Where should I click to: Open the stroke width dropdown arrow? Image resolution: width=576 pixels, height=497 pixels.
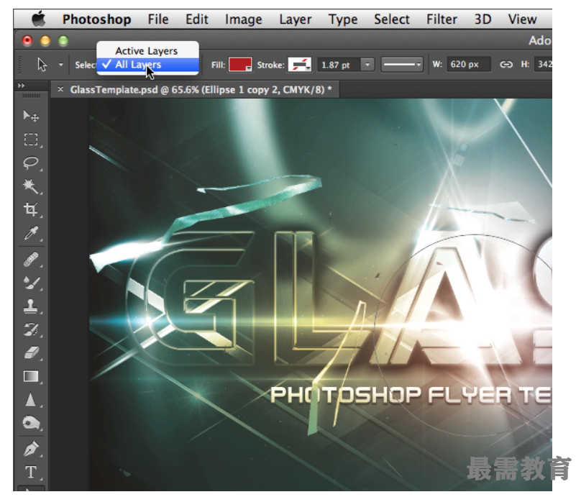(367, 65)
